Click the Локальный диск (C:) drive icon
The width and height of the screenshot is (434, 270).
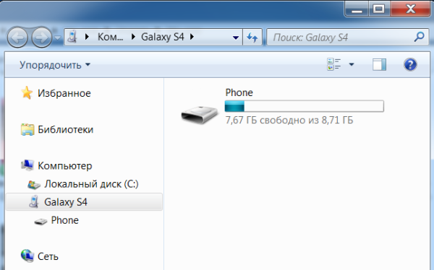(x=34, y=185)
